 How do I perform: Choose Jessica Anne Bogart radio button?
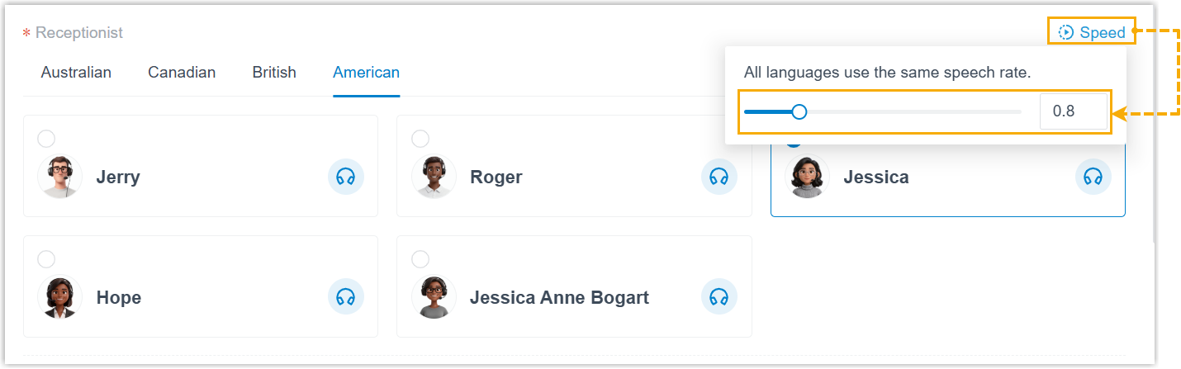[420, 259]
